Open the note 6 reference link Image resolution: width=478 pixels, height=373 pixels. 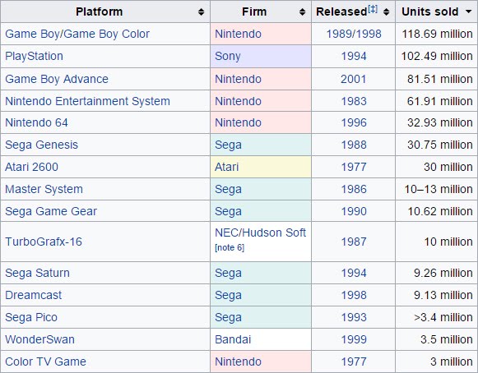tap(230, 247)
